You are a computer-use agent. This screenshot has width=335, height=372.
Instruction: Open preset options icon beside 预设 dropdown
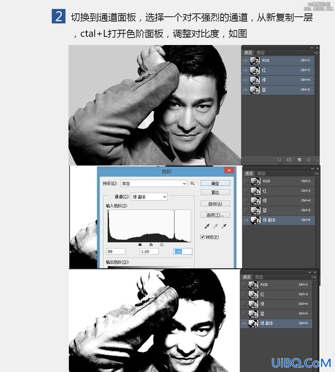pyautogui.click(x=192, y=183)
